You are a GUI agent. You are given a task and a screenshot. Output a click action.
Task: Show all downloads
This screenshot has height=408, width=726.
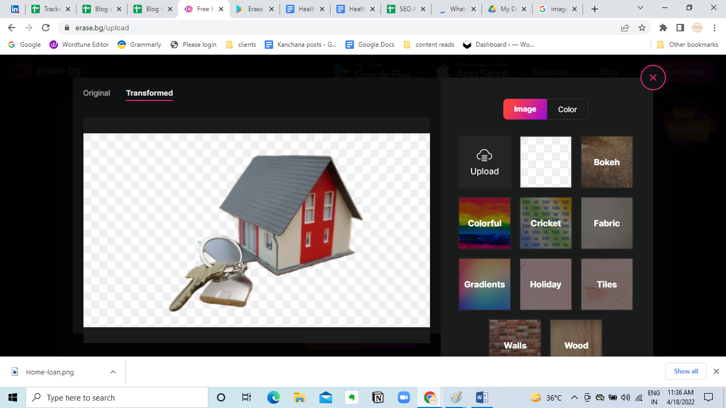(x=686, y=371)
